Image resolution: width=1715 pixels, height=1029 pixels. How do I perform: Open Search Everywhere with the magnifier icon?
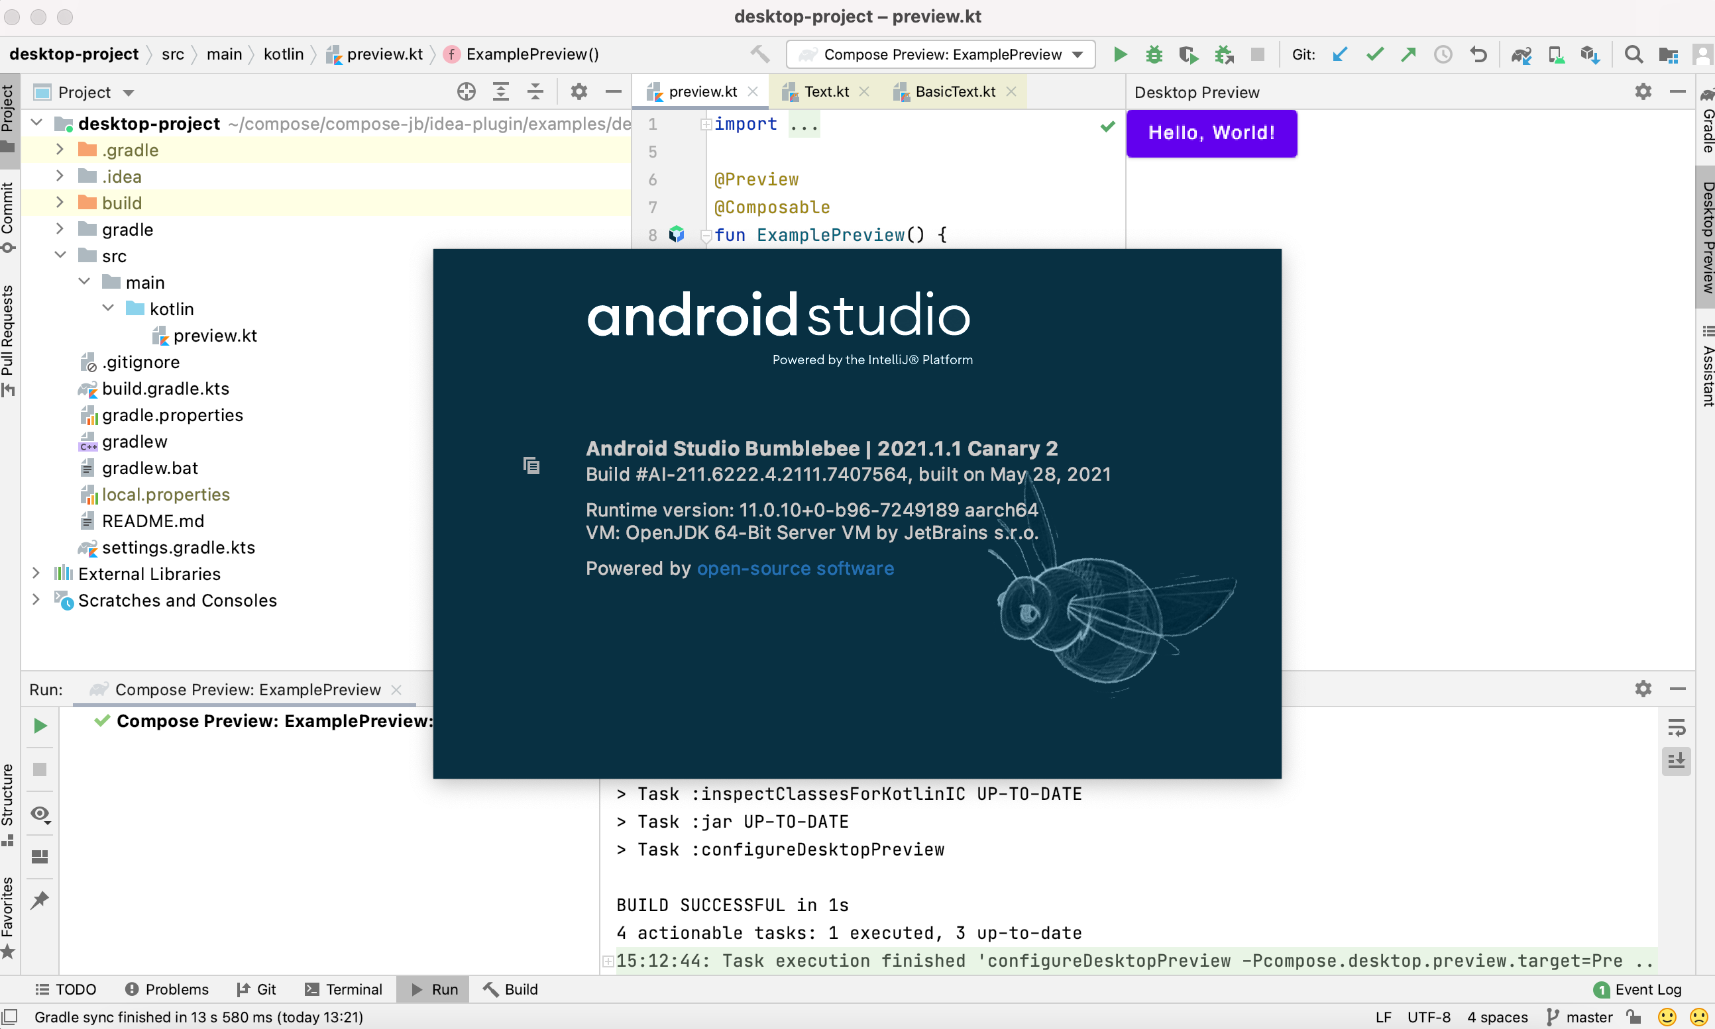(x=1634, y=54)
